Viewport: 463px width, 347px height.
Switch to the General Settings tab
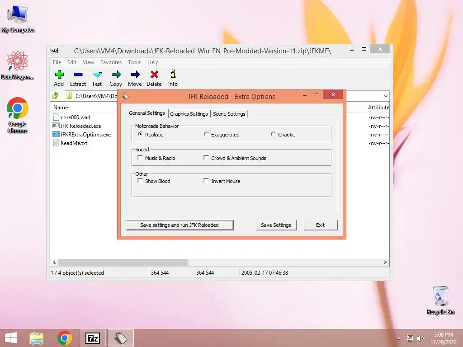pos(147,113)
